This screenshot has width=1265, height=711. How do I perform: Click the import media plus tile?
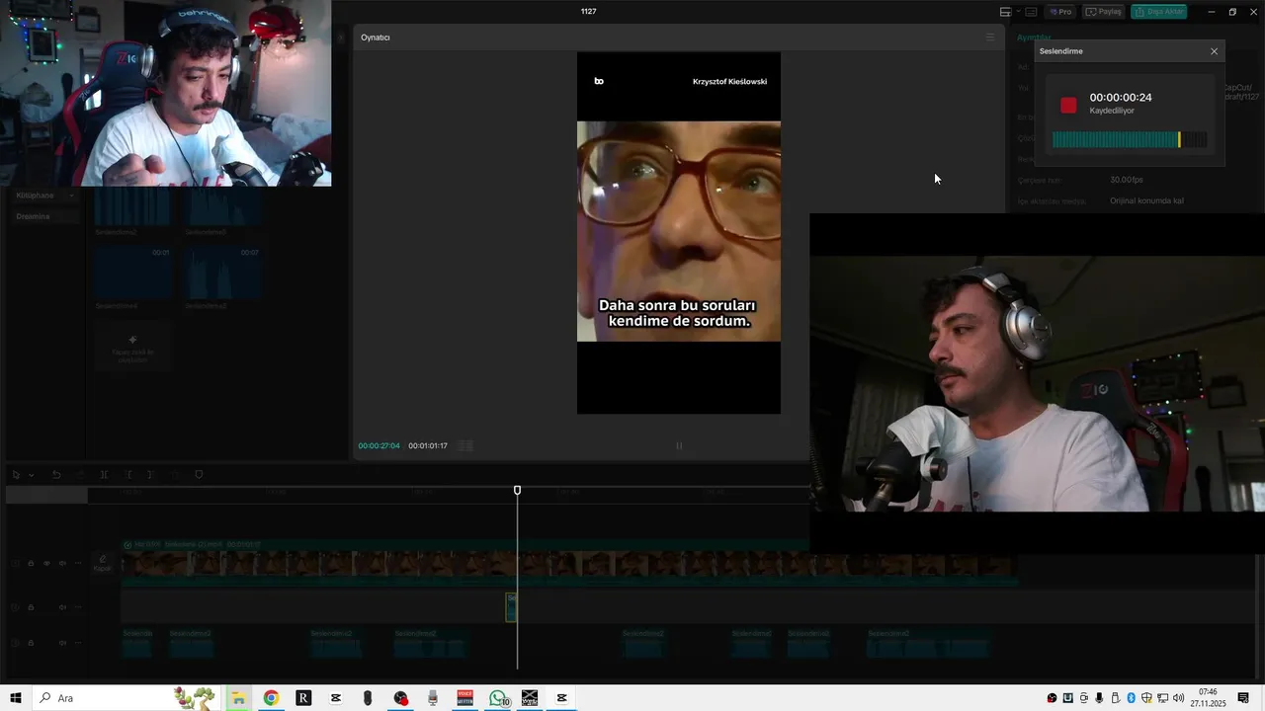pos(132,345)
